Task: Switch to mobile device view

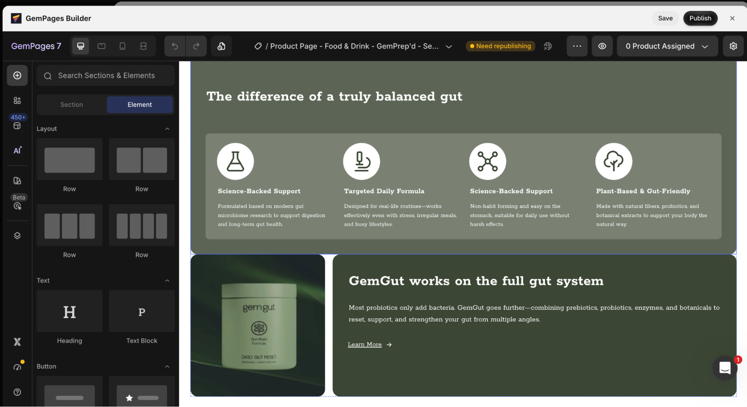Action: pos(122,46)
